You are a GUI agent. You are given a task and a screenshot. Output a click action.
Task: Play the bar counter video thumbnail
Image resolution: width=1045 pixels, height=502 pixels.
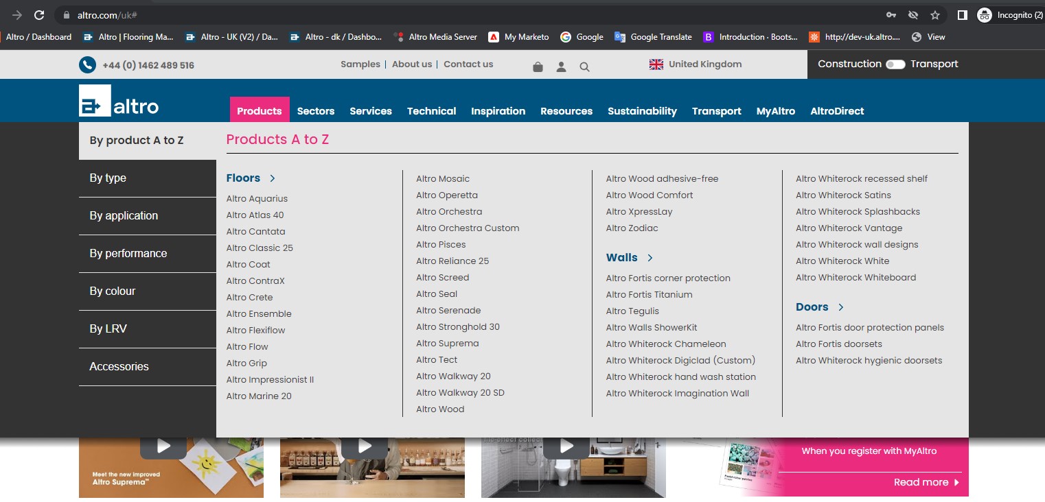364,446
